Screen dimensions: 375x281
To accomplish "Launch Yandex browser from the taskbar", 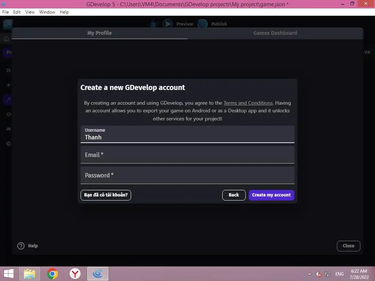I will (x=75, y=274).
